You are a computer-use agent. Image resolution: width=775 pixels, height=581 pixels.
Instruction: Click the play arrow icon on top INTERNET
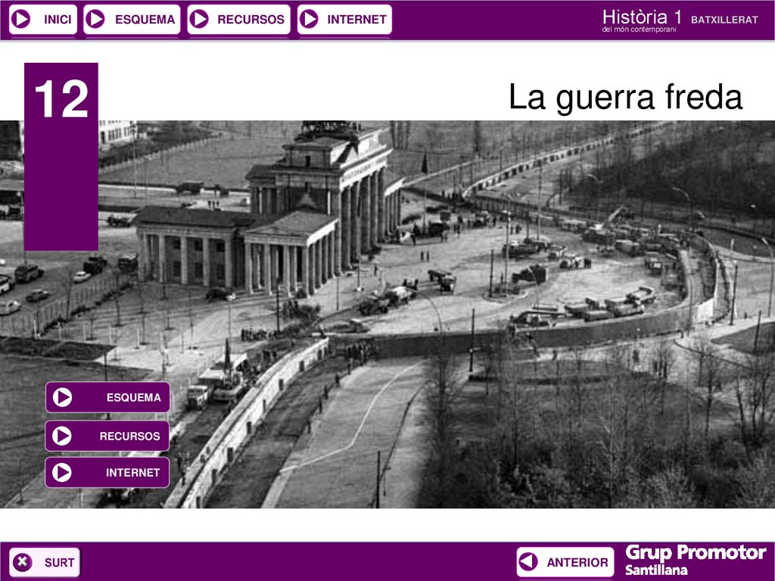(x=310, y=19)
